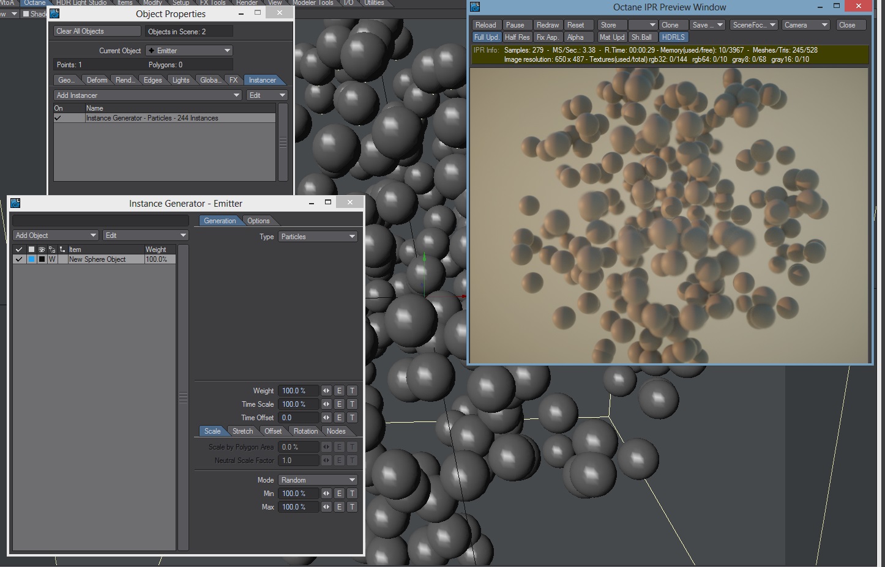
Task: Enable Half Res in the IPR preview
Action: pos(517,37)
